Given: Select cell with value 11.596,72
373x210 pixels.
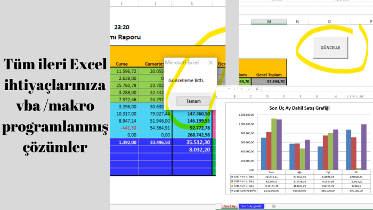Looking at the screenshot, I should point(124,71).
